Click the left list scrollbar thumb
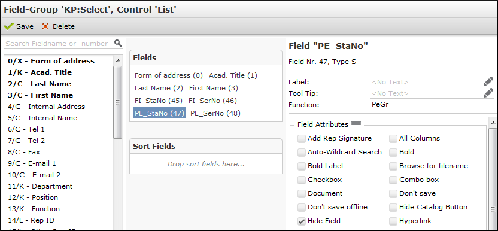This screenshot has width=498, height=231. tap(117, 102)
